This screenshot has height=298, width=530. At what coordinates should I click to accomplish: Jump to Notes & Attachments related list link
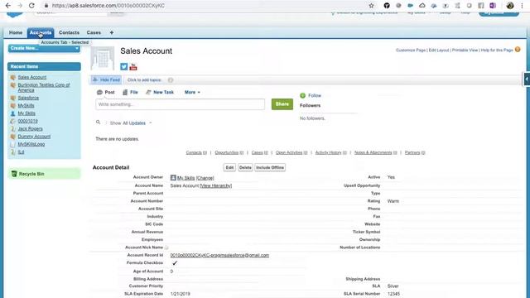pos(376,152)
